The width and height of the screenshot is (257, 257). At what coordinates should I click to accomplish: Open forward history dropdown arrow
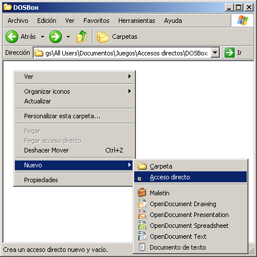pyautogui.click(x=68, y=37)
